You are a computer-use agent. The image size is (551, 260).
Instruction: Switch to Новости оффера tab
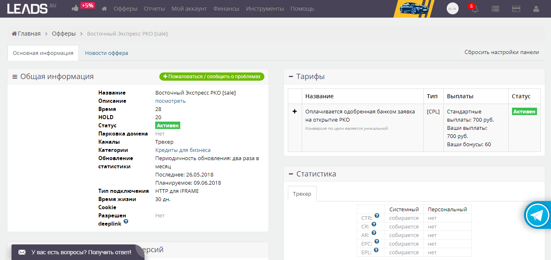tap(106, 53)
